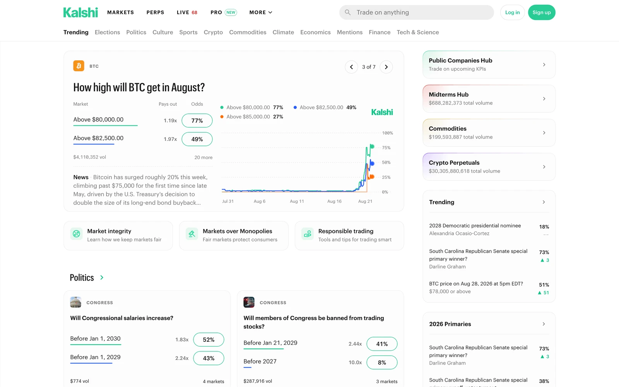Select the Crypto category tab
The image size is (619, 387).
tap(213, 32)
